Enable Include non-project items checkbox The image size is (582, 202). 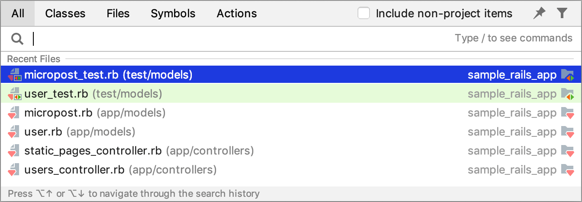[x=364, y=13]
